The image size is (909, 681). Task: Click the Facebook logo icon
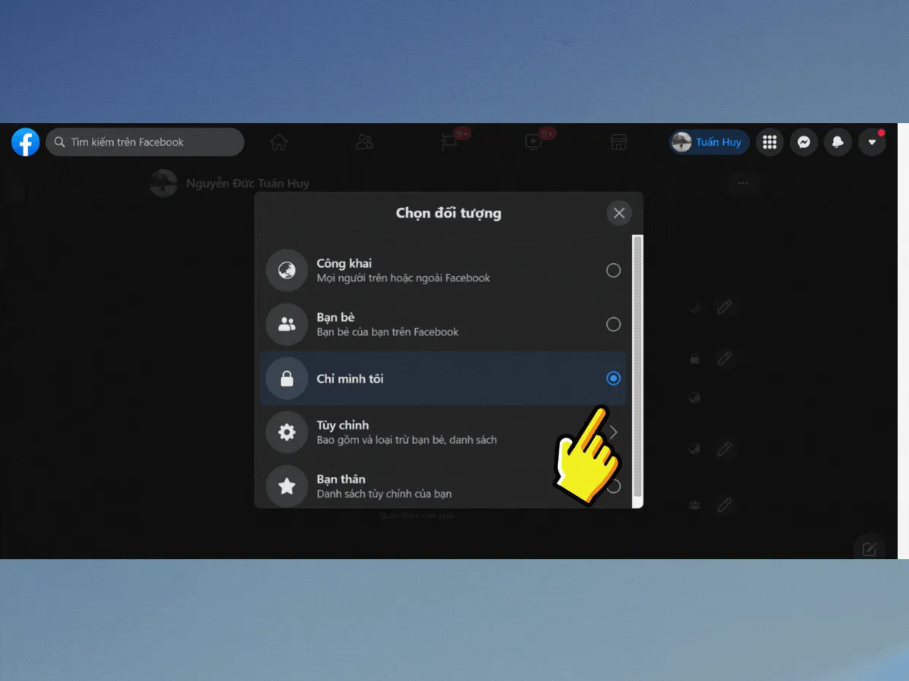pyautogui.click(x=26, y=142)
